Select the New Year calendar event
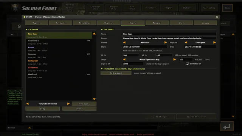Screen dimensions: 242x136 point(59,35)
